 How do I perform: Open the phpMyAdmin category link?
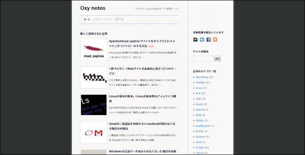(203, 126)
